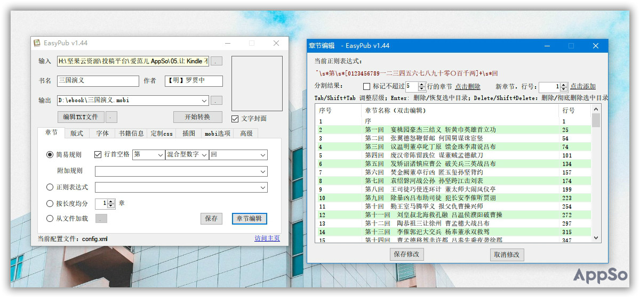Expand the 输出 path dropdown
Image resolution: width=640 pixels, height=298 pixels.
pyautogui.click(x=205, y=100)
